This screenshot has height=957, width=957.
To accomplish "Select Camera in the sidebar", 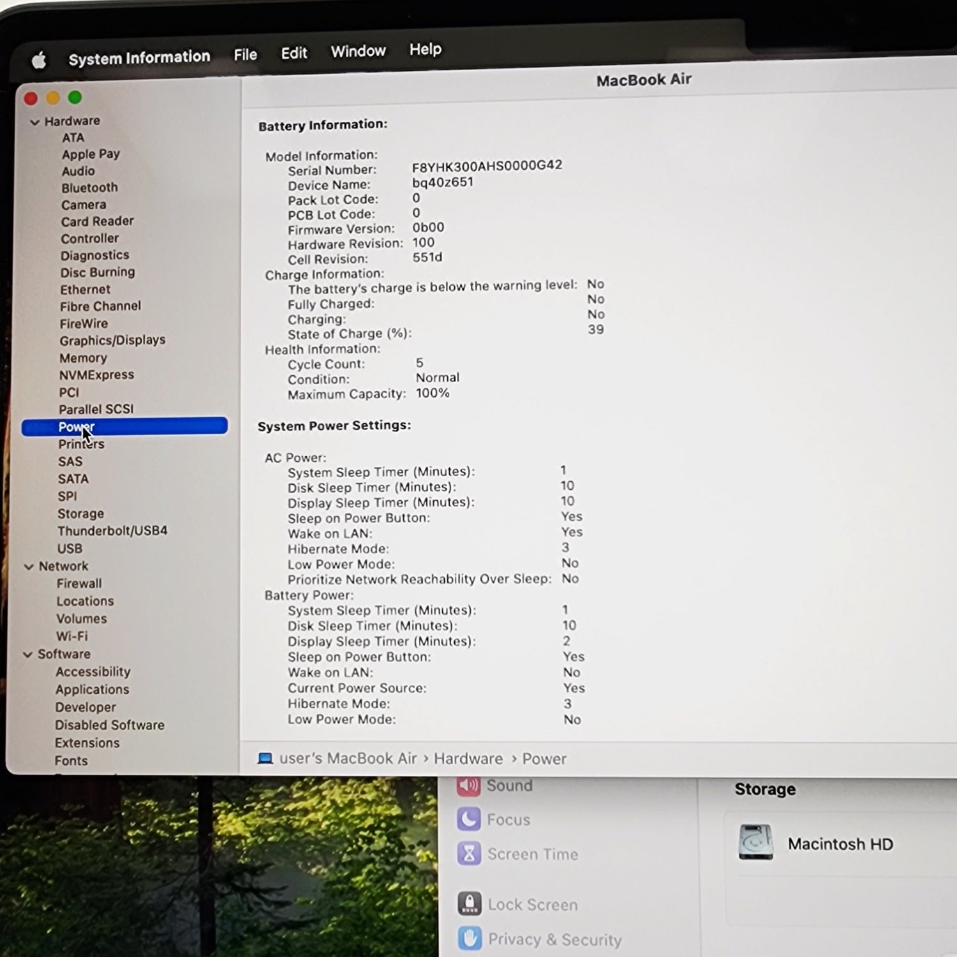I will 84,205.
